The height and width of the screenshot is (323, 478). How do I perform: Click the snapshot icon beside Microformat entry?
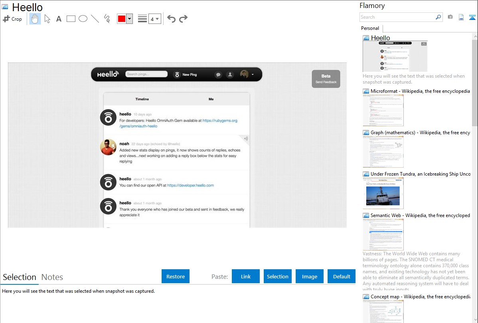point(366,91)
